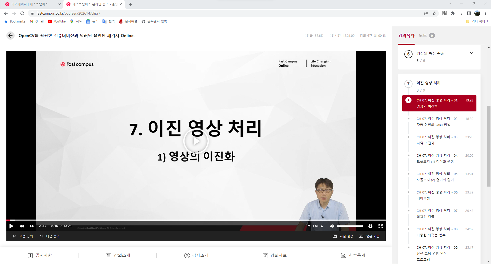This screenshot has width=491, height=264.
Task: Open the 뉴스 bookmark
Action: [x=92, y=21]
